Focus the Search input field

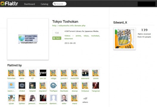(59, 4)
